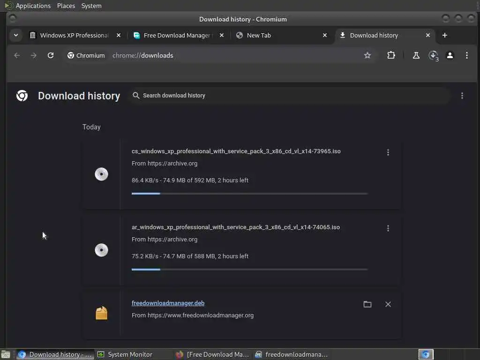The height and width of the screenshot is (360, 480).
Task: Click the Download history taskbar button
Action: (55, 354)
